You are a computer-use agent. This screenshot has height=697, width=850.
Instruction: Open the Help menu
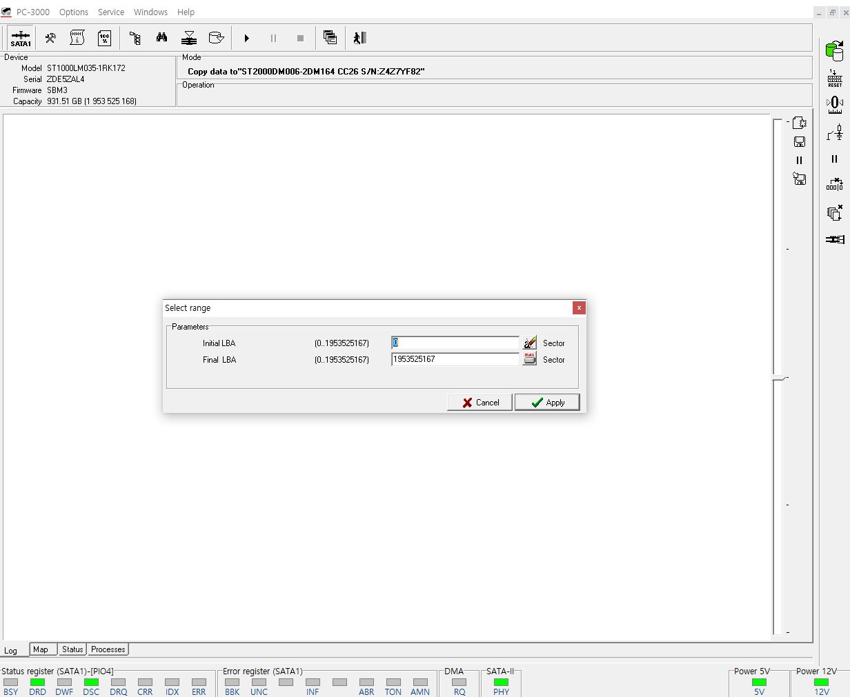pos(186,12)
